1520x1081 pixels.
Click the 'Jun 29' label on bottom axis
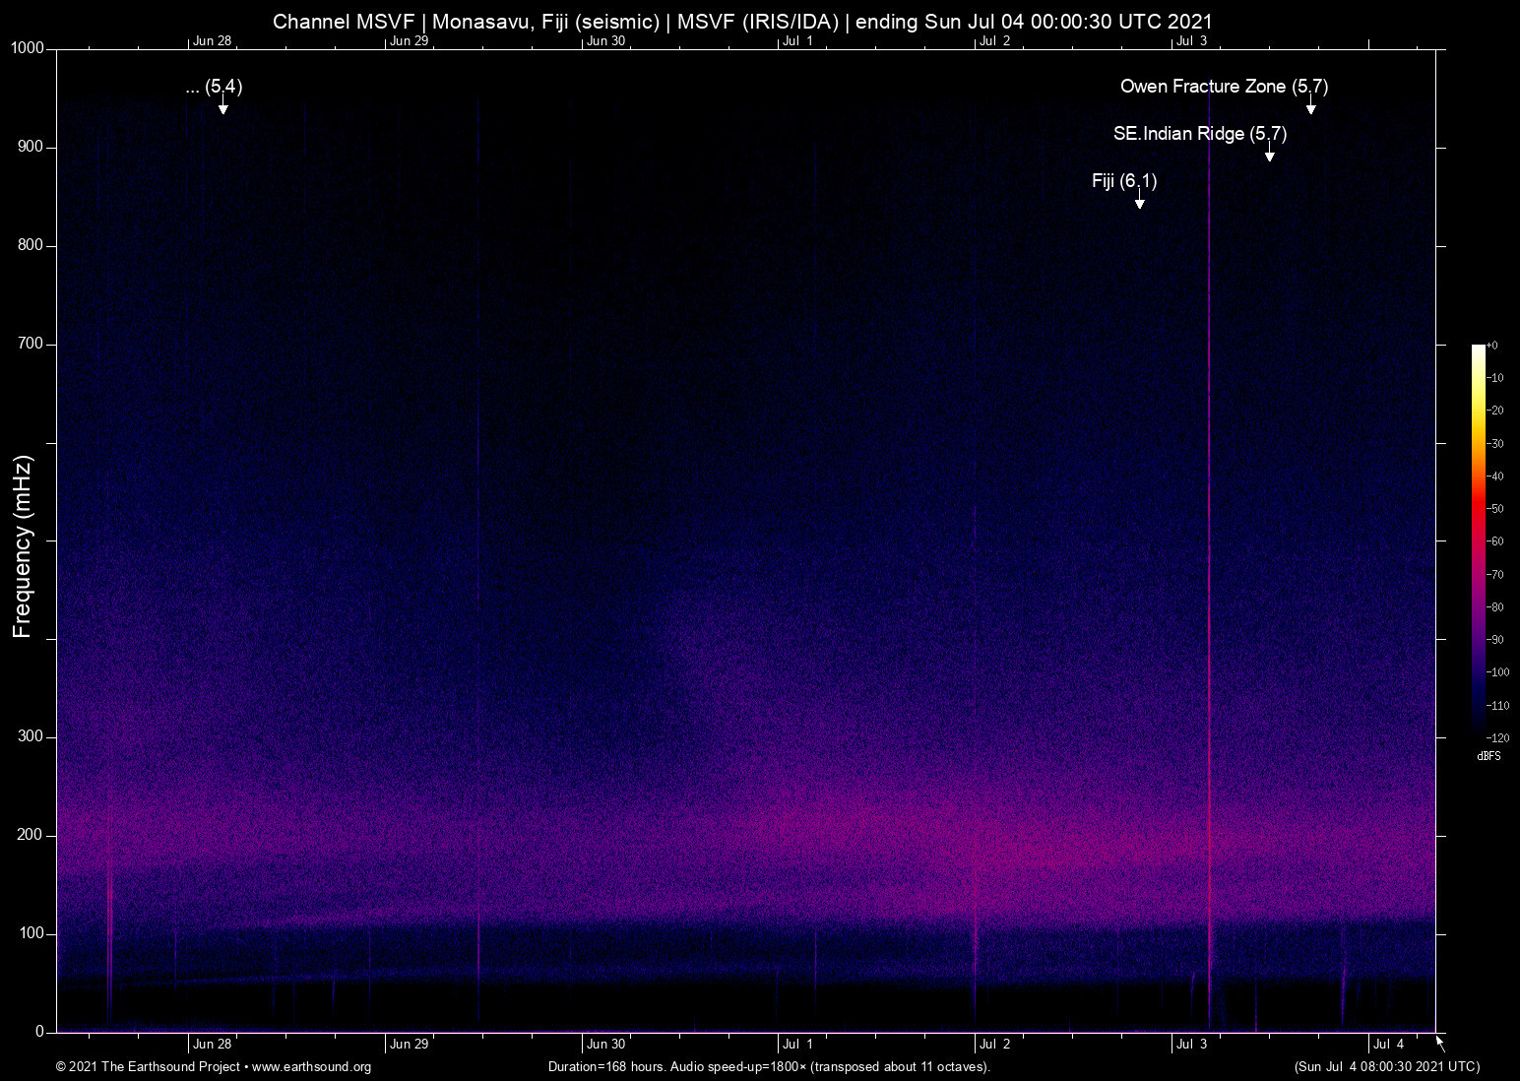click(410, 1045)
